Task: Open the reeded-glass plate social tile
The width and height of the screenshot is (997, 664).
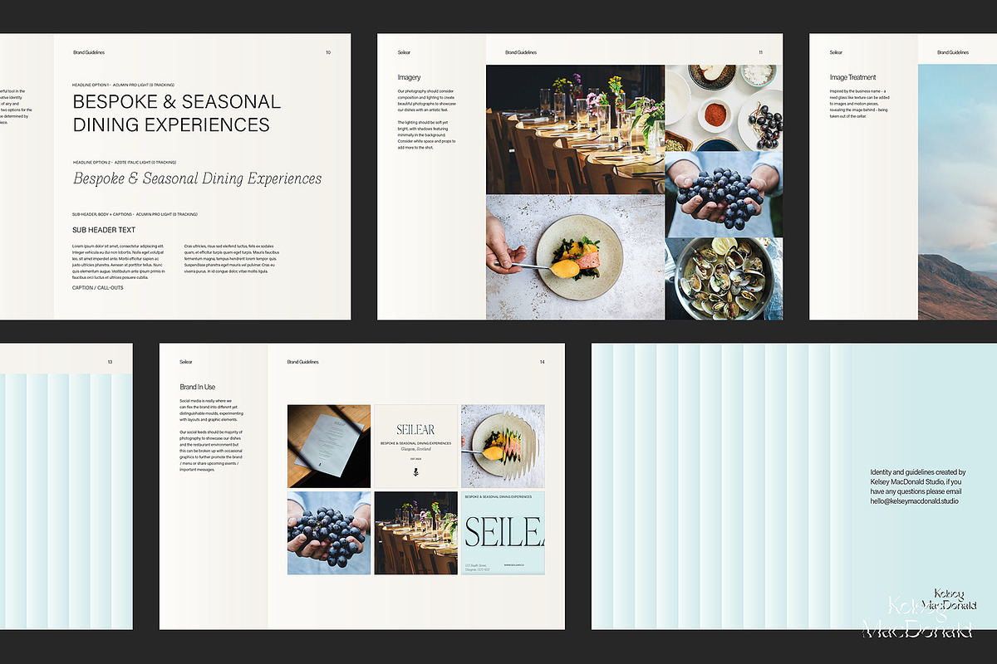Action: point(503,446)
